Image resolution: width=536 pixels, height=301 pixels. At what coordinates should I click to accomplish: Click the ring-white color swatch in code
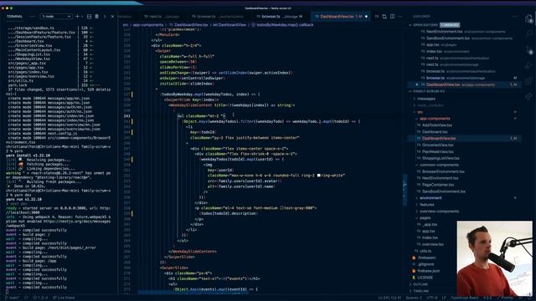point(318,176)
